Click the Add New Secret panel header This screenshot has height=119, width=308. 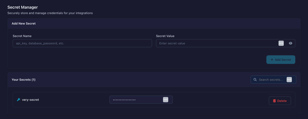(24, 23)
